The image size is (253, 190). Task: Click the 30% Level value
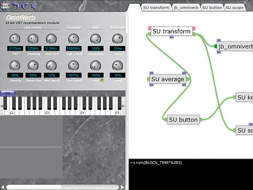pos(117,75)
